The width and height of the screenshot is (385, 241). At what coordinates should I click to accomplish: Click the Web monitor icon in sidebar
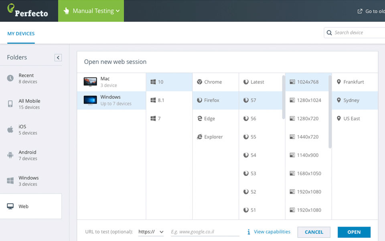coord(10,206)
